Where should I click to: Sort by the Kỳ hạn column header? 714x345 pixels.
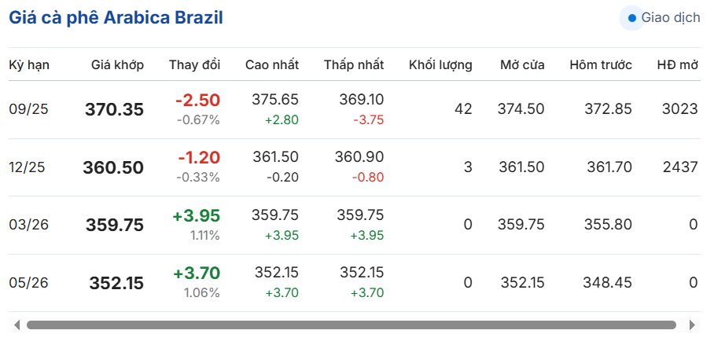pos(29,65)
